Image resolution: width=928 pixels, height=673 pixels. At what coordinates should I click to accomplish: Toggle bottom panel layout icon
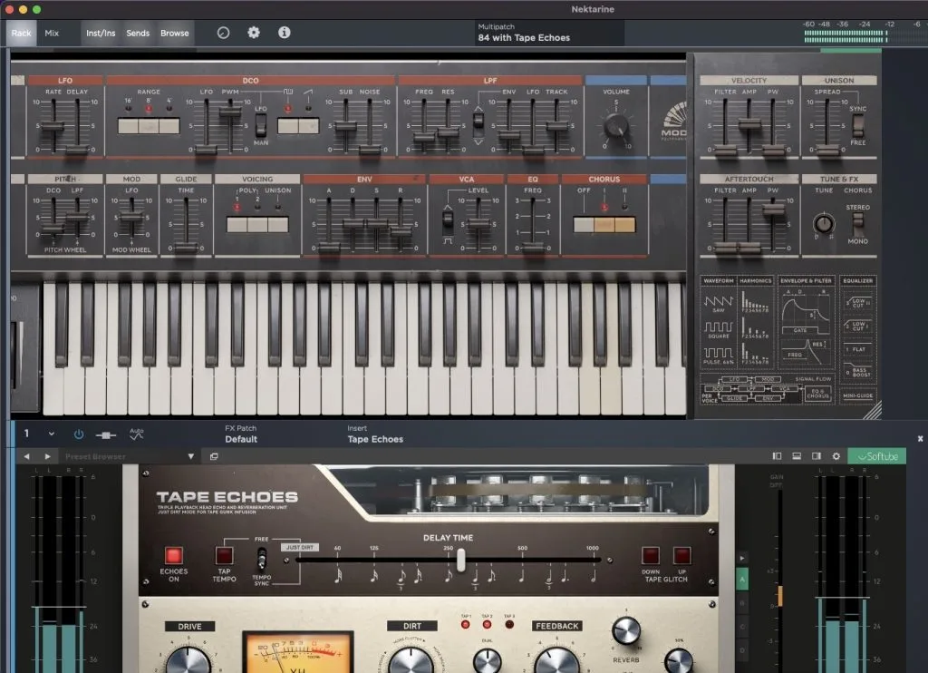tap(797, 456)
